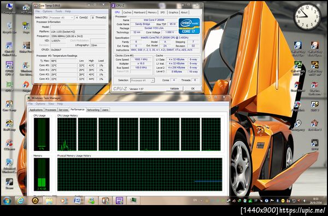Click the Platform value LGA 1155 in Core Temp
The height and width of the screenshot is (216, 328).
click(x=78, y=32)
